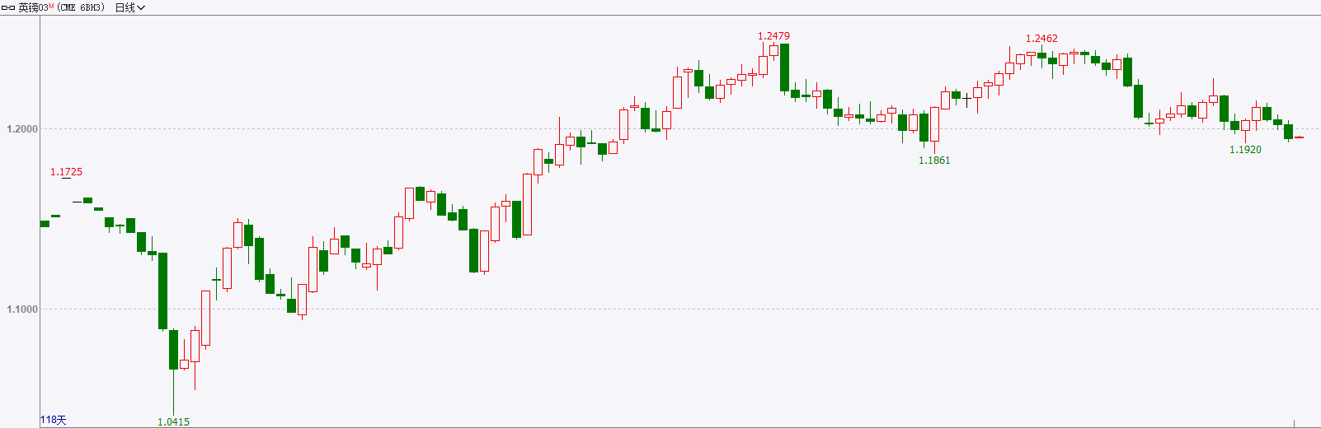Select the 1.2462 peak price label
1321x428 pixels.
1041,39
